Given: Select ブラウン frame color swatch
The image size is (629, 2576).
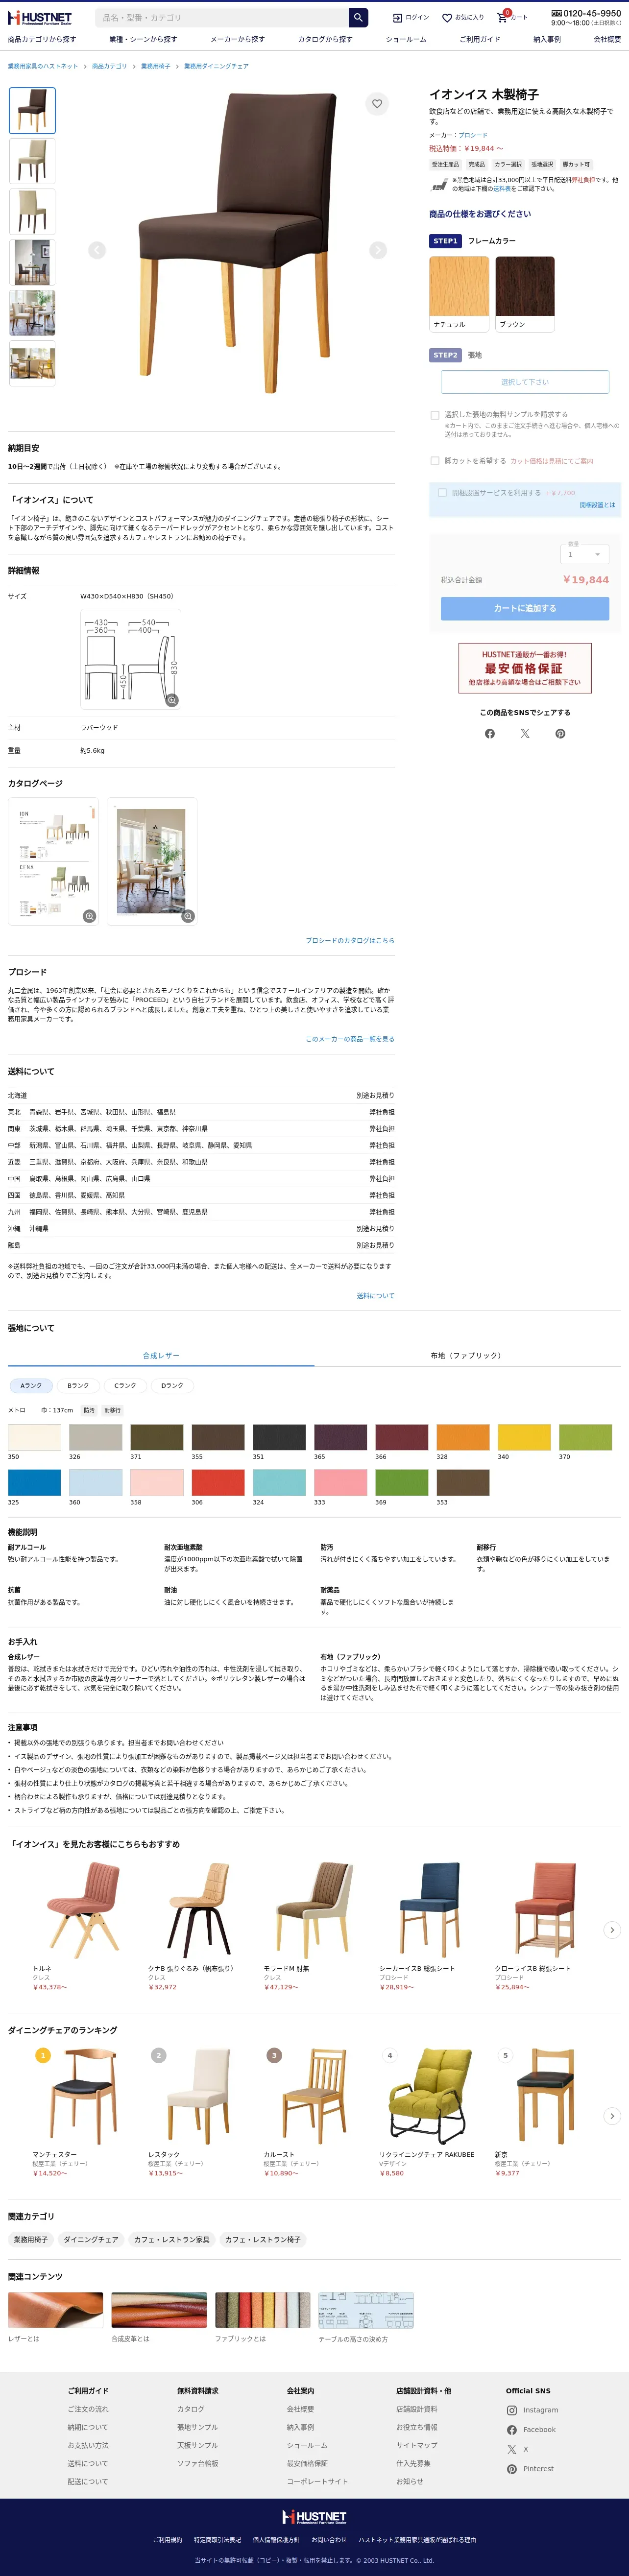Looking at the screenshot, I should (525, 294).
